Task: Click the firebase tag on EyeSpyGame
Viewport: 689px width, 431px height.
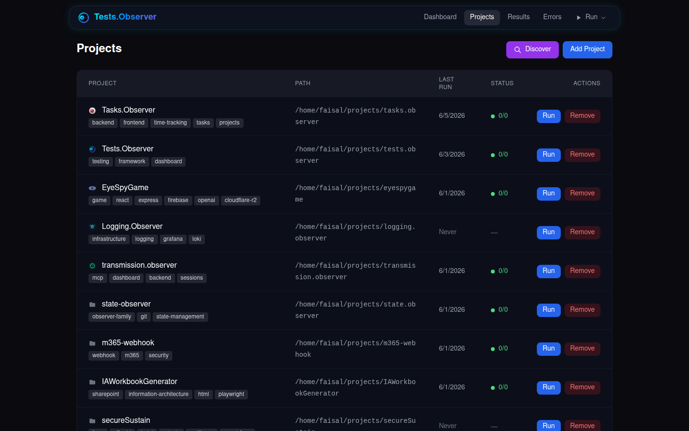Action: [x=178, y=201]
